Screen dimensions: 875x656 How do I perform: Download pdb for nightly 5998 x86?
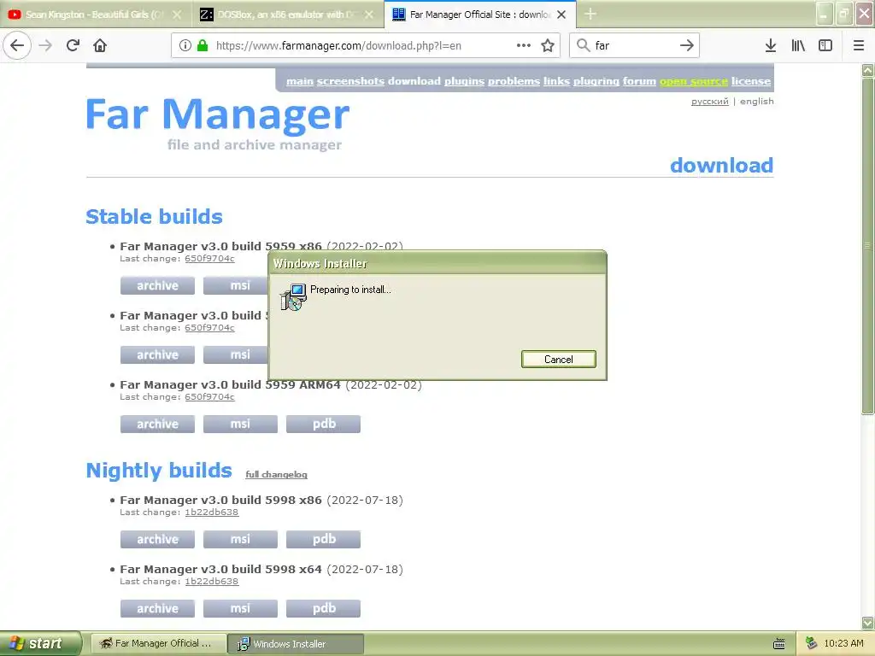click(323, 540)
